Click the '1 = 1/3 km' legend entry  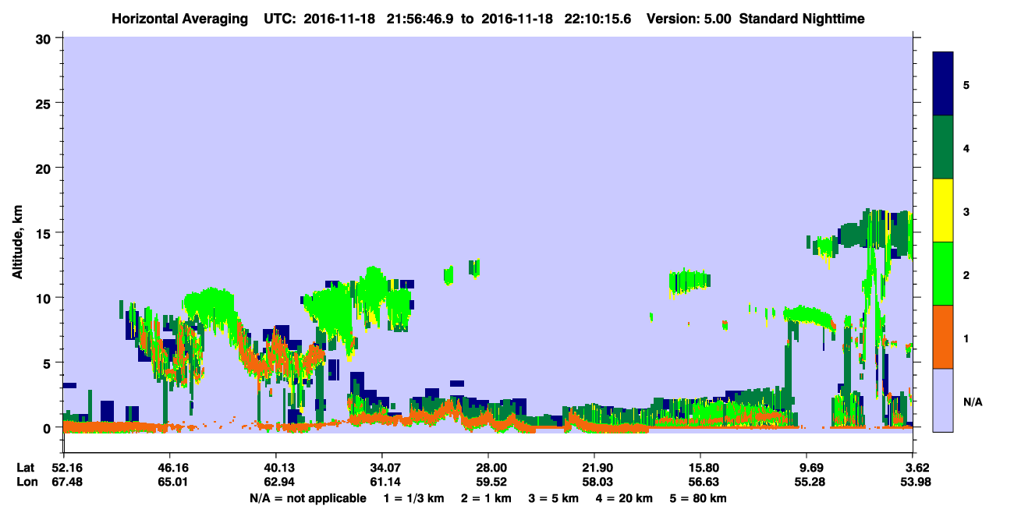[415, 498]
